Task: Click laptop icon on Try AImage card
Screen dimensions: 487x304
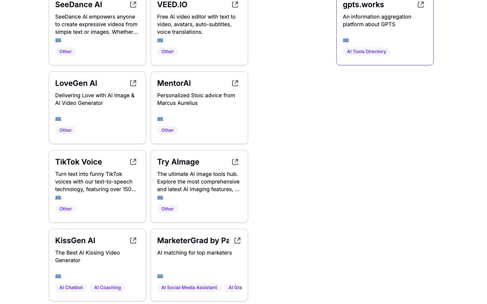Action: (160, 198)
